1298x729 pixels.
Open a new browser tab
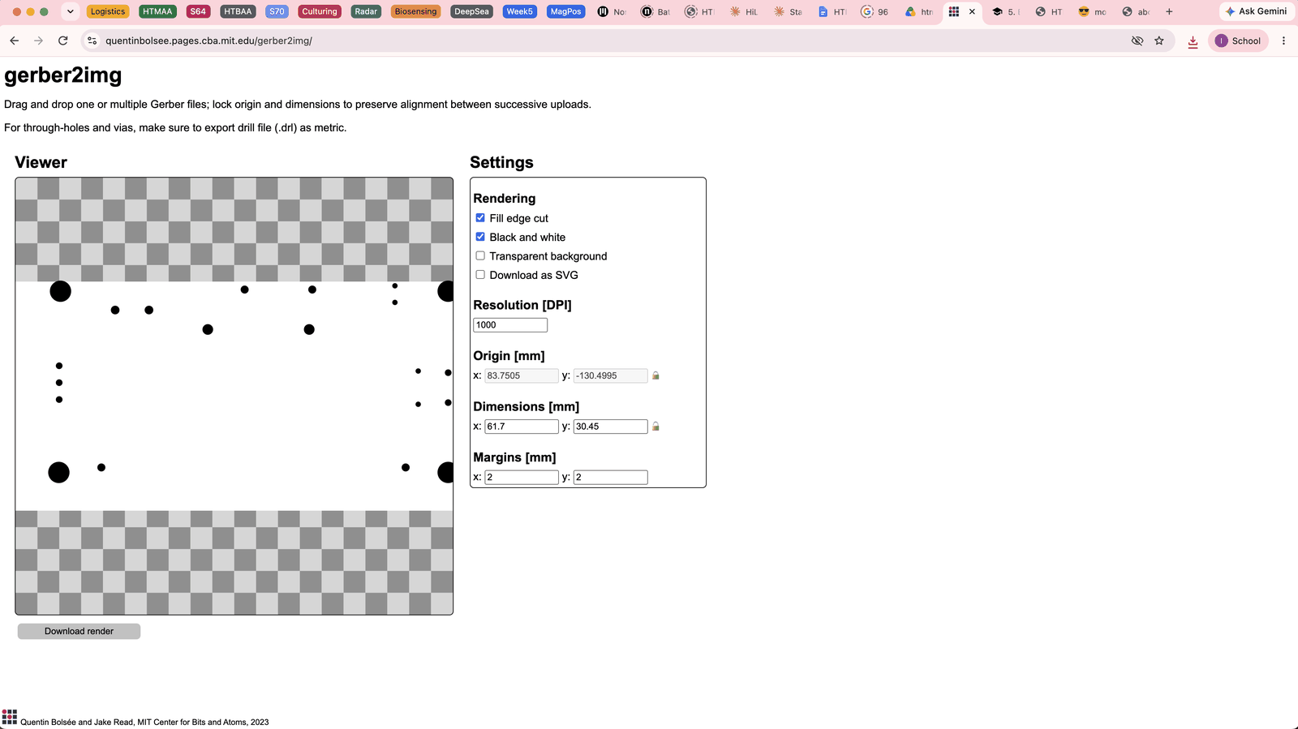[x=1169, y=11]
